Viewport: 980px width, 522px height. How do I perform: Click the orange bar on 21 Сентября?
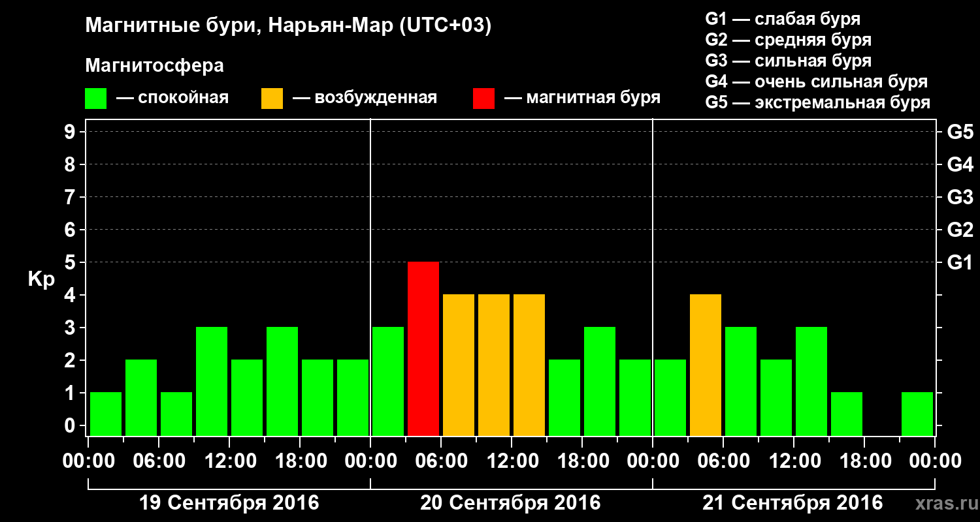pos(706,365)
